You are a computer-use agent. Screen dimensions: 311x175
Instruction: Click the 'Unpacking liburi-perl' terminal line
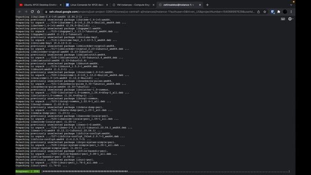[41, 165]
